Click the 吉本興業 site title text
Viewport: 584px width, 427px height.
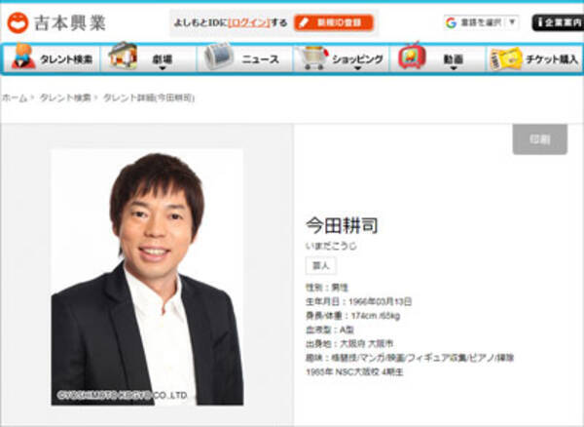coord(70,23)
